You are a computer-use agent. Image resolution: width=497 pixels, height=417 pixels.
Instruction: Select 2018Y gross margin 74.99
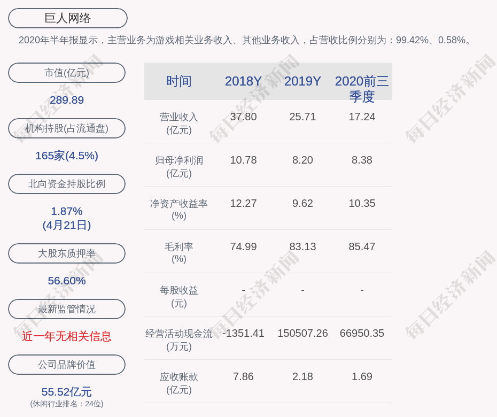pyautogui.click(x=243, y=246)
